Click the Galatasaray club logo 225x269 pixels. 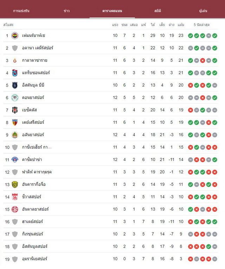15,60
